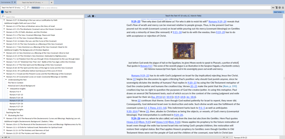The width and height of the screenshot is (285, 139).
Task: Jump to the [Rom, p. 193] page marker
Action: (230, 86)
